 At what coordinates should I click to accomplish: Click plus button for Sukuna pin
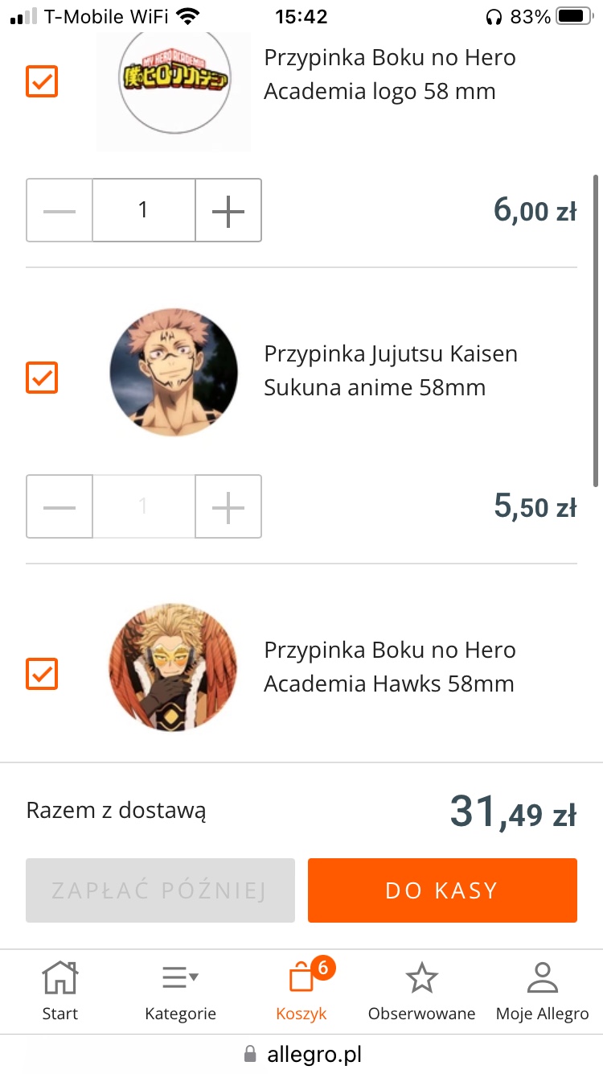coord(228,506)
